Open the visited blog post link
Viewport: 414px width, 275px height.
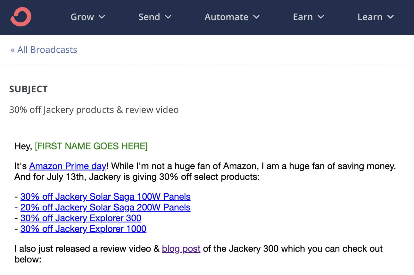coord(181,249)
